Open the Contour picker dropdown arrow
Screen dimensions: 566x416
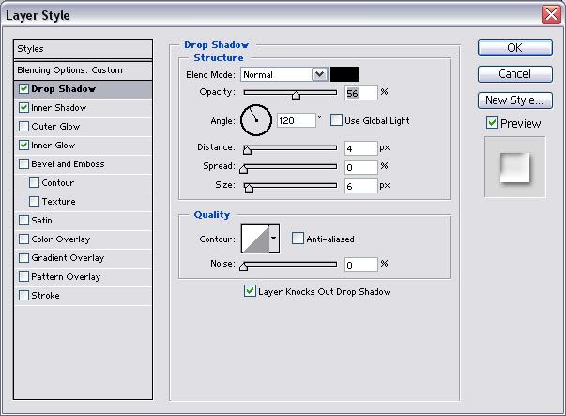[274, 238]
